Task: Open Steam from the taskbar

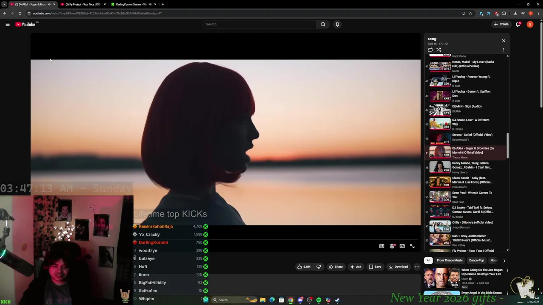Action: click(337, 300)
